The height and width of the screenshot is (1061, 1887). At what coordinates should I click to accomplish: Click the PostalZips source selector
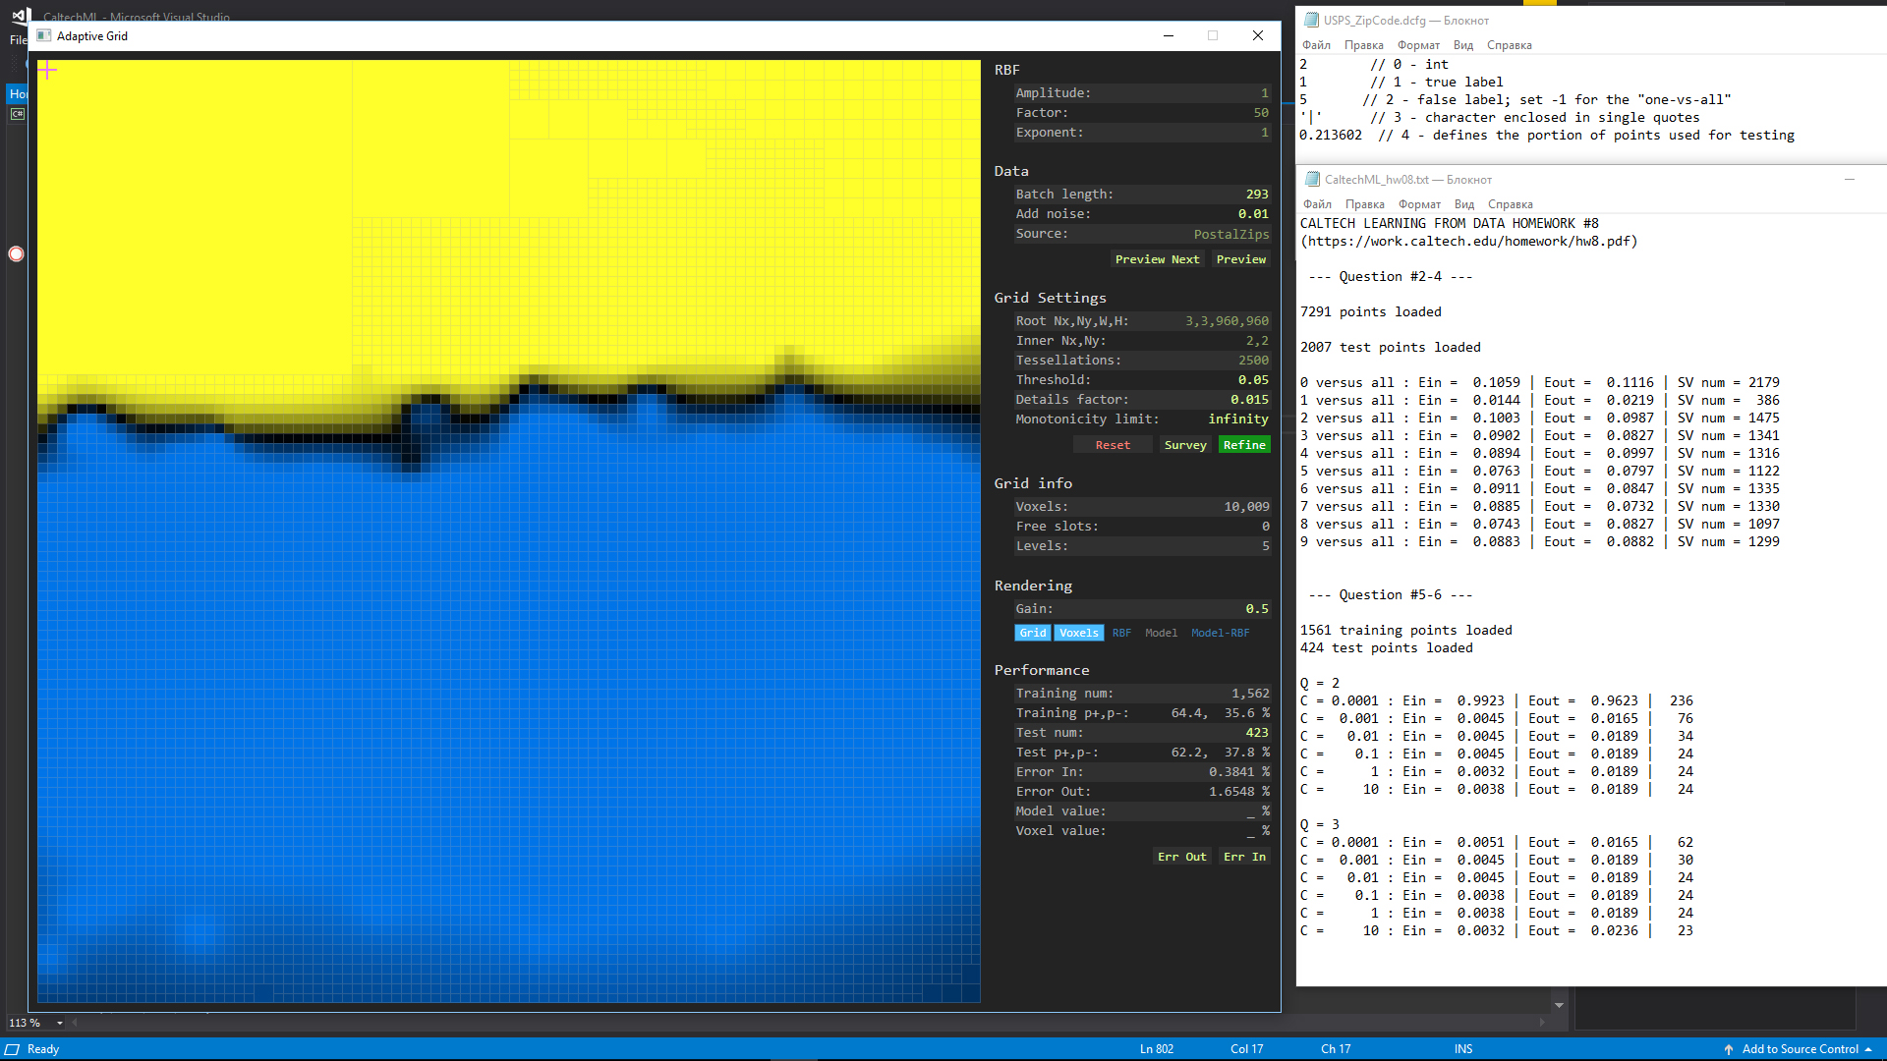(1230, 234)
